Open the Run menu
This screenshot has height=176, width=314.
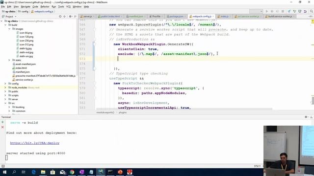point(53,6)
